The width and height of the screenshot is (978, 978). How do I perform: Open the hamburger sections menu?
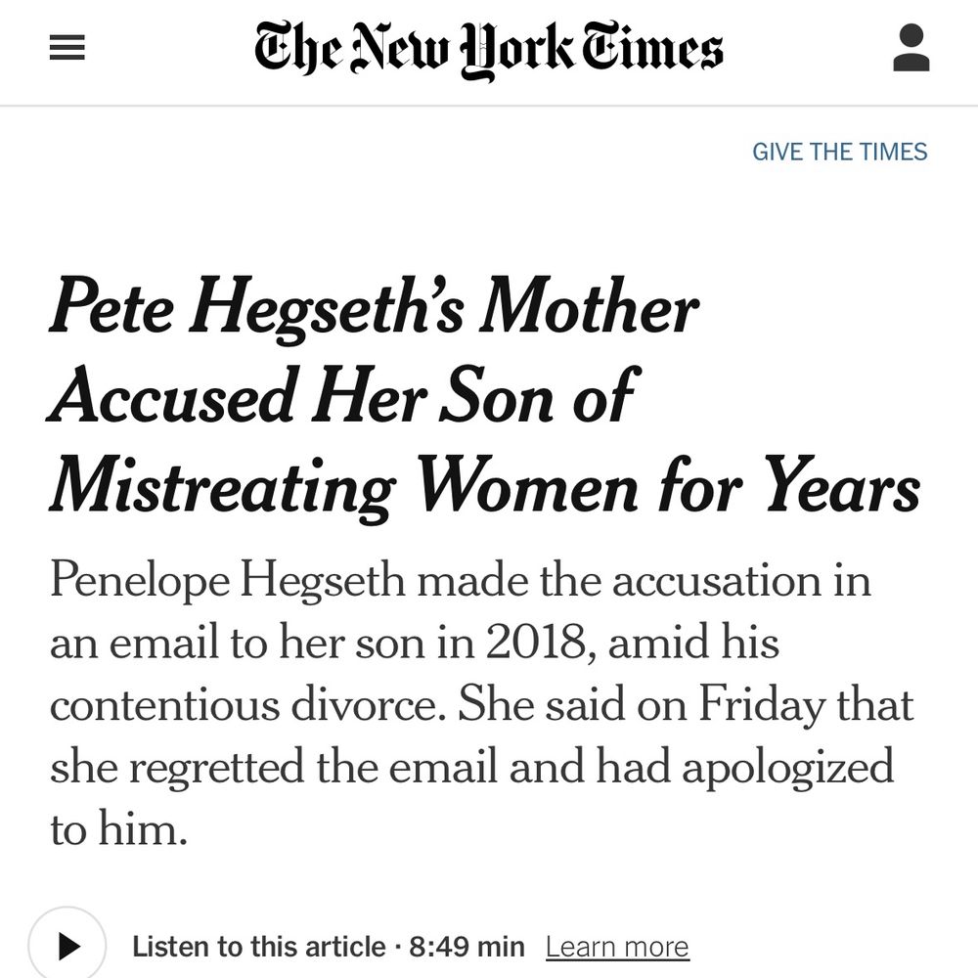pyautogui.click(x=67, y=50)
